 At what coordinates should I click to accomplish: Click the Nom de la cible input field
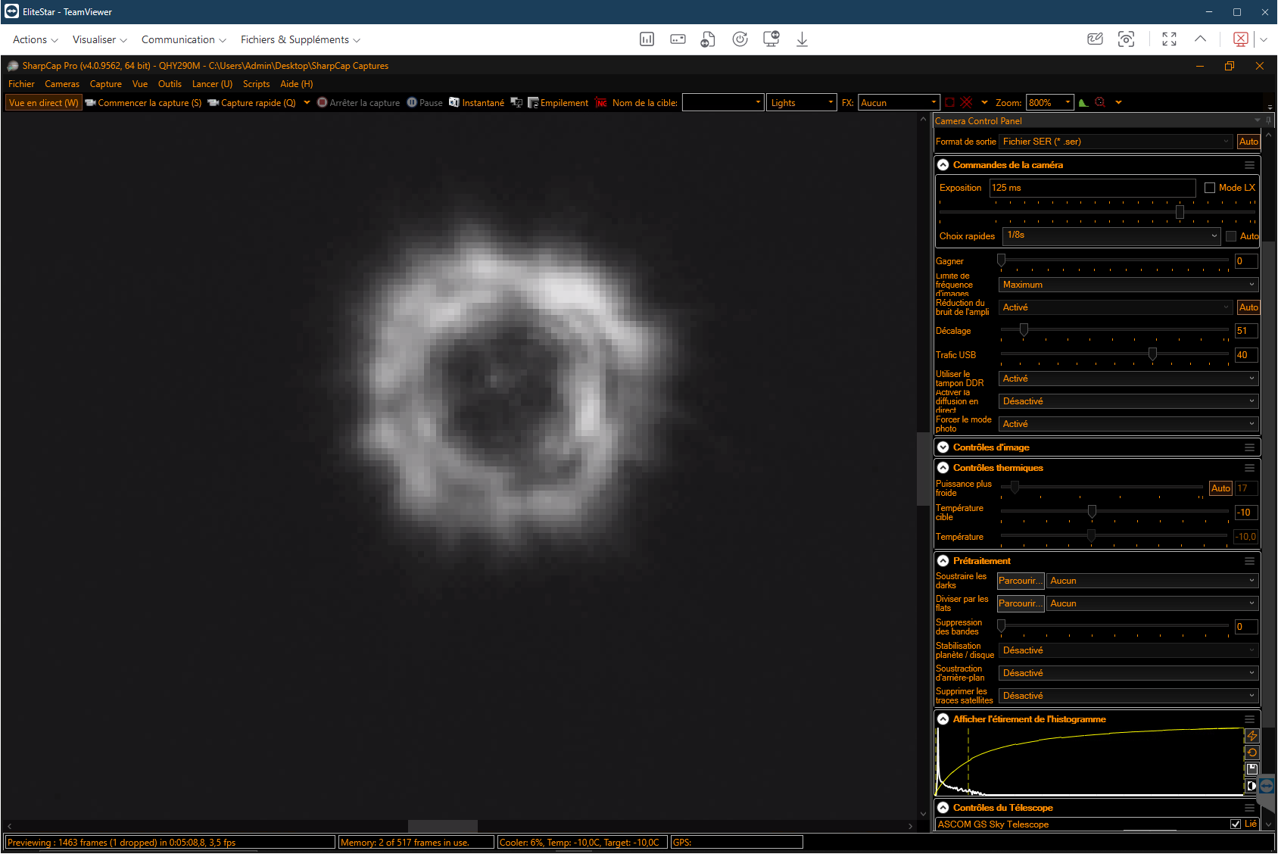pyautogui.click(x=722, y=102)
